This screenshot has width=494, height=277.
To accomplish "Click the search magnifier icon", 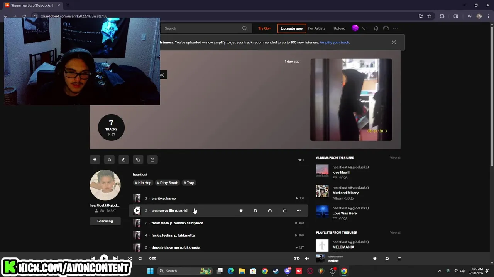I will (x=245, y=28).
